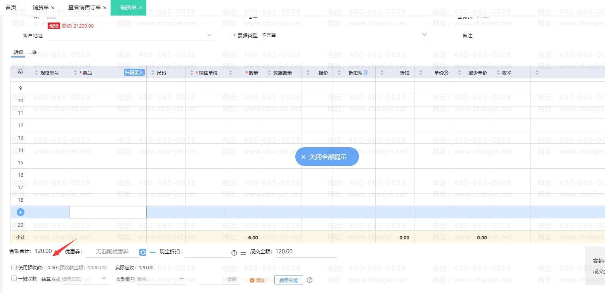Expand the 客户地址 dropdown
This screenshot has height=293, width=605.
pos(210,35)
